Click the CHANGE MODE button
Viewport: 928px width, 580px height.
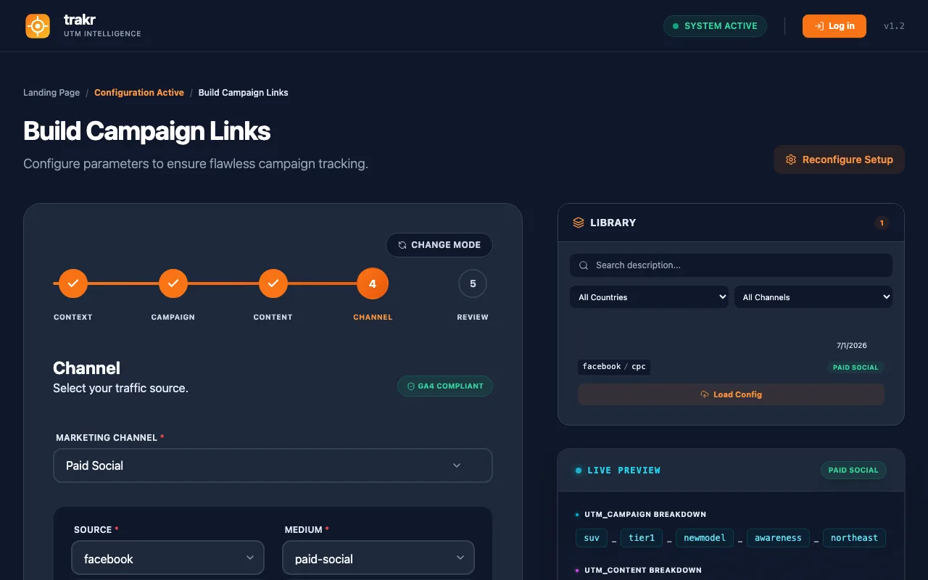tap(439, 245)
